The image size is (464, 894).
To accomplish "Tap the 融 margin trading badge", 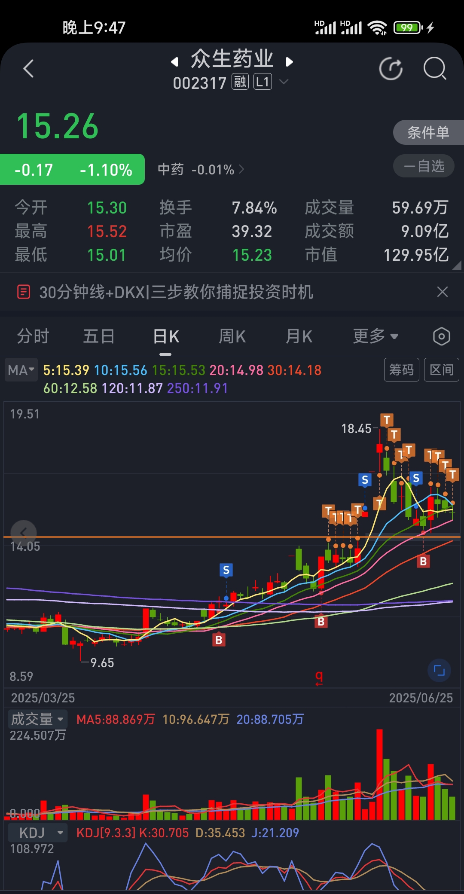I will (240, 82).
